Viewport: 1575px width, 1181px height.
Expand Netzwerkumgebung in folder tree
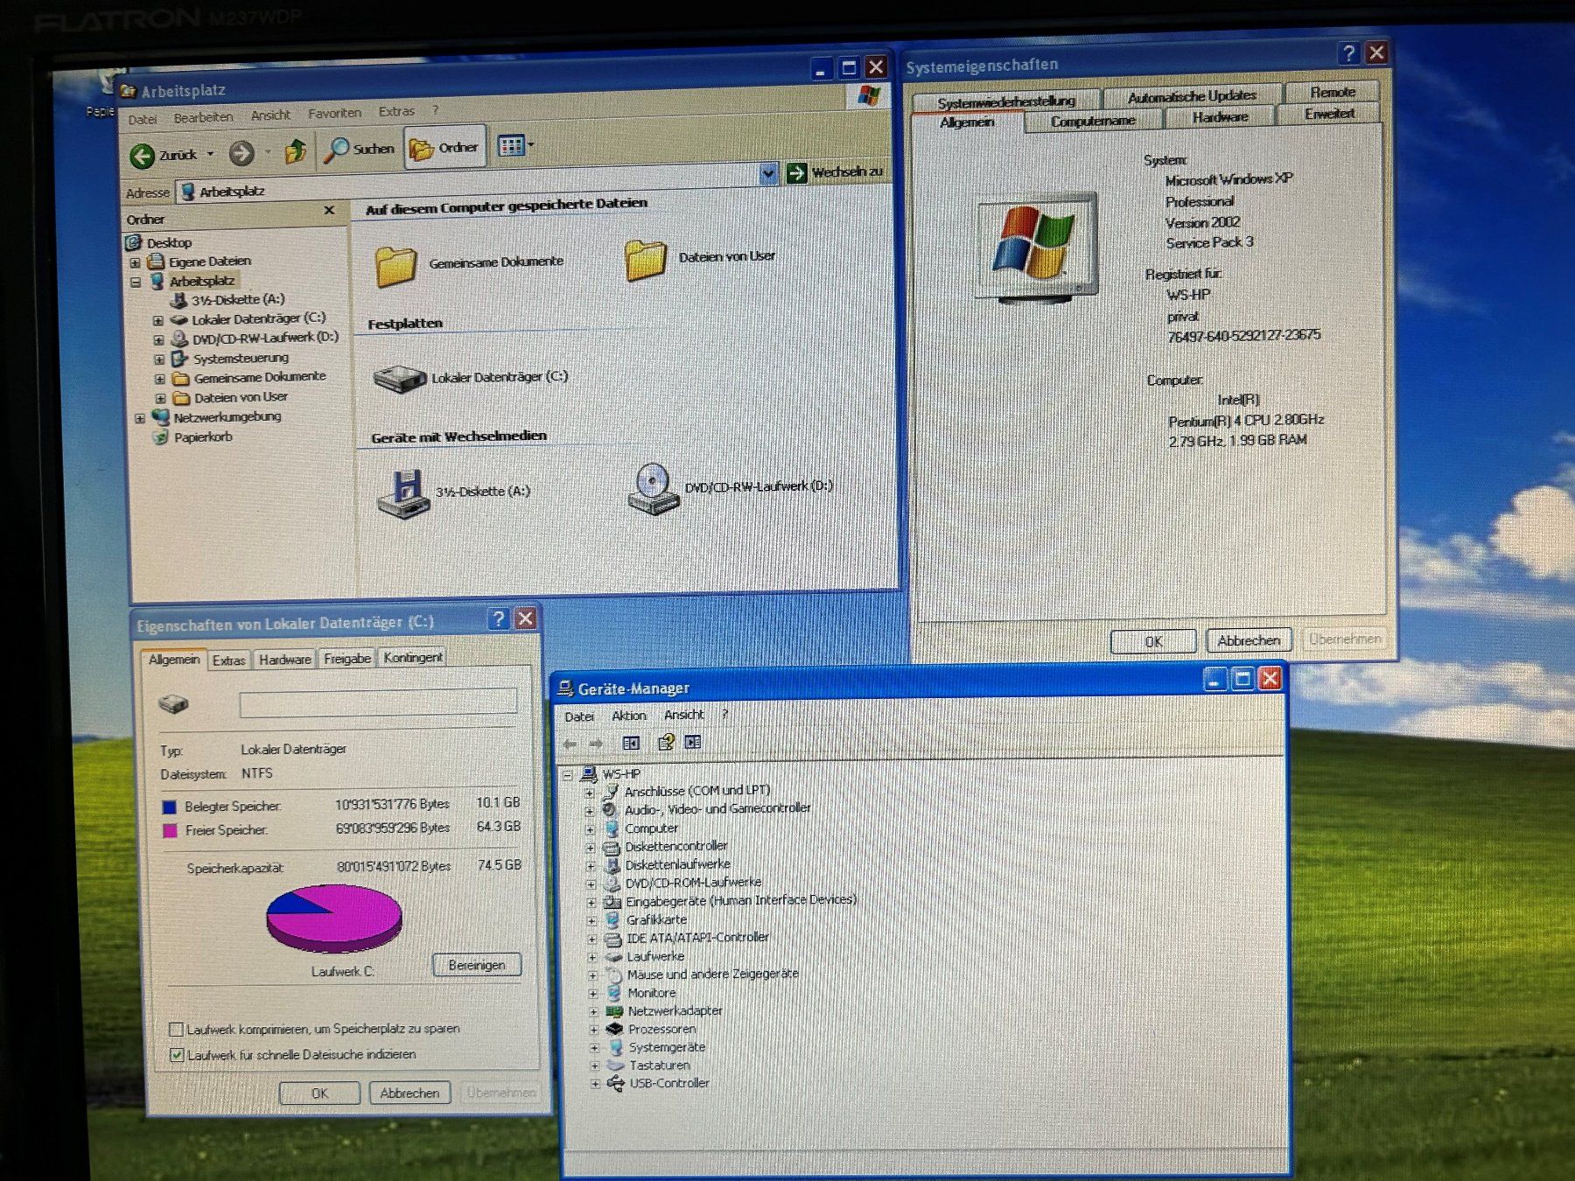point(140,419)
